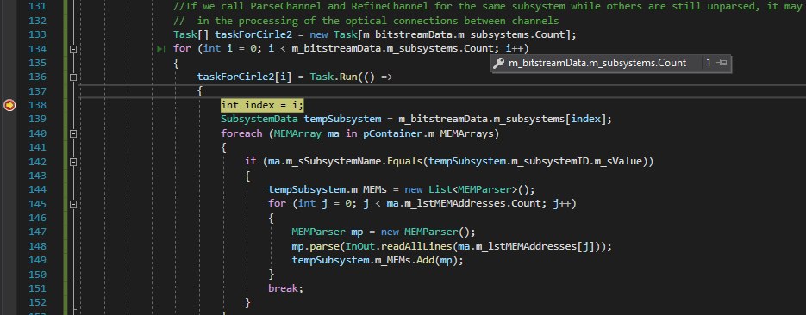Click the opening brace on line 137
This screenshot has width=806, height=315.
(x=200, y=91)
